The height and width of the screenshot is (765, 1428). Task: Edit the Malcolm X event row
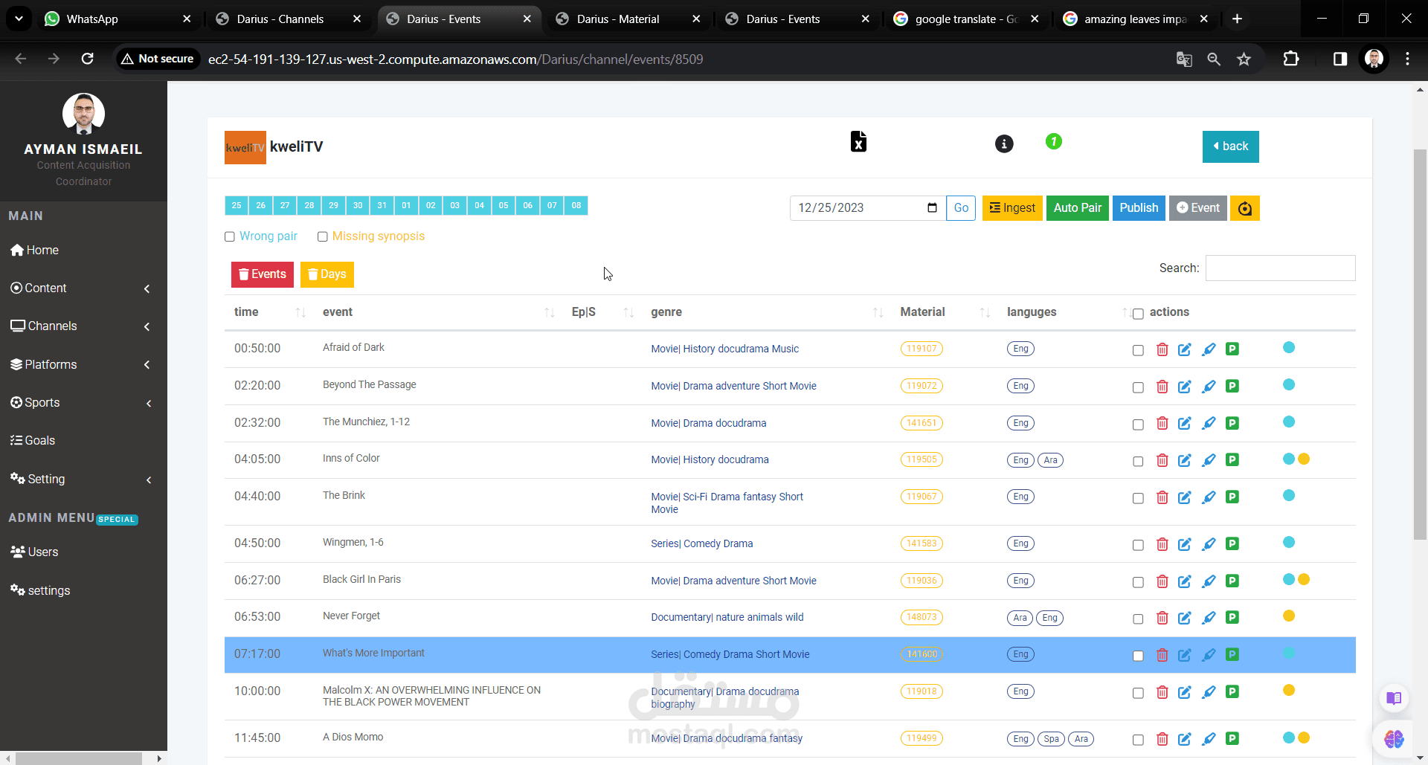pos(1185,692)
